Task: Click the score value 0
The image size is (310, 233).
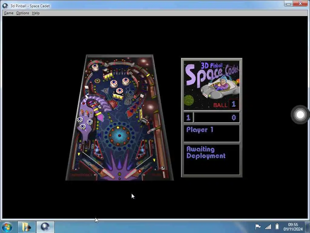Action: click(234, 118)
